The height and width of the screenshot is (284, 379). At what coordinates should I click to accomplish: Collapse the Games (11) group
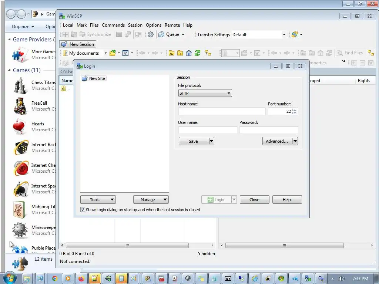(x=9, y=70)
